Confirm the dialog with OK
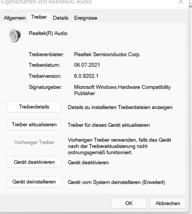 tap(129, 203)
